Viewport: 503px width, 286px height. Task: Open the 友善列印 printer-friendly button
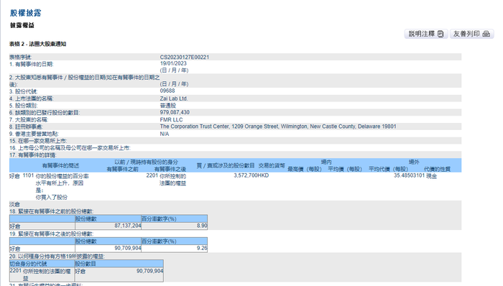[471, 34]
